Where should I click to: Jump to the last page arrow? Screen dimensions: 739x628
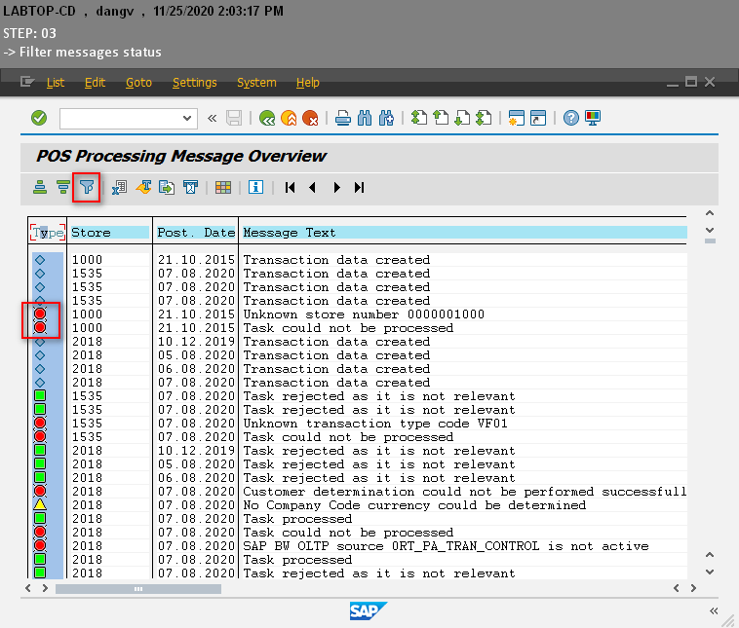pos(360,187)
